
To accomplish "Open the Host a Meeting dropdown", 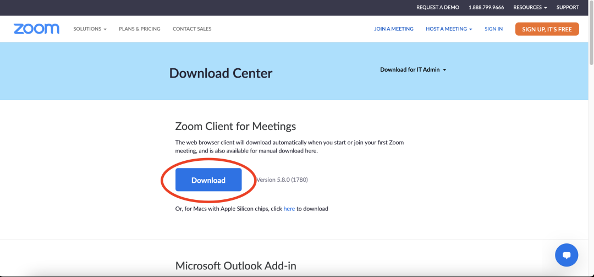I will point(448,29).
